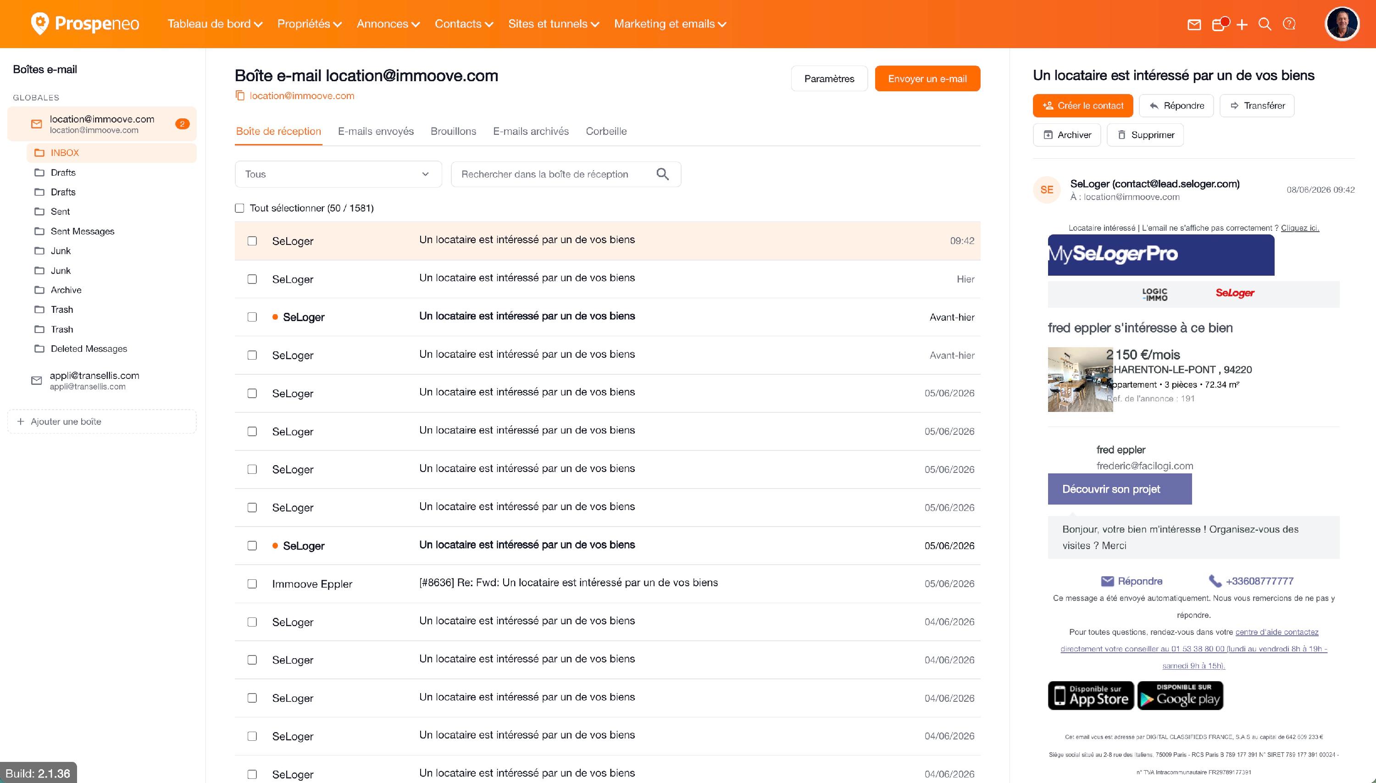Click the Répondre button beside Transférer

[1176, 106]
